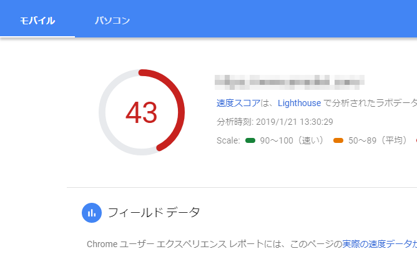Switch to the モバイル tab
The image size is (417, 259).
click(37, 21)
